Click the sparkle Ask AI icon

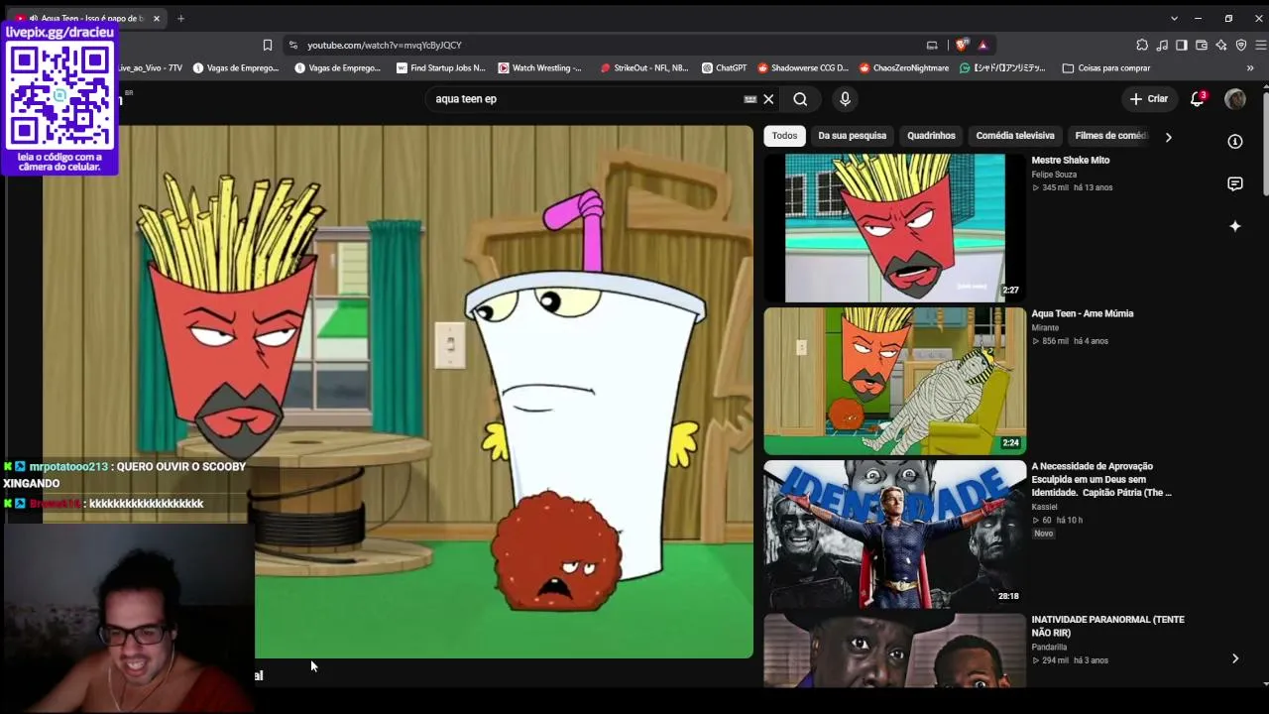(1235, 226)
